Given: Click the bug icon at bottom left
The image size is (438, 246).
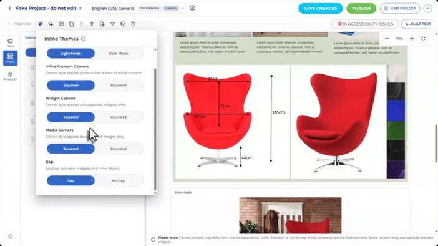Looking at the screenshot, I should coord(11,237).
